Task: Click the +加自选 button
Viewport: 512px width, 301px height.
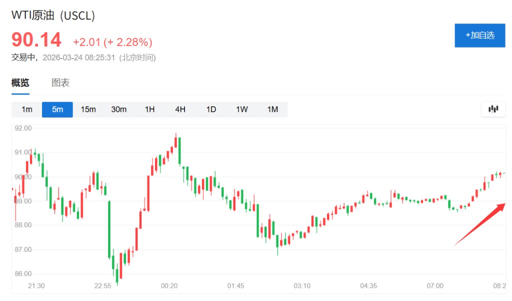Action: 479,35
